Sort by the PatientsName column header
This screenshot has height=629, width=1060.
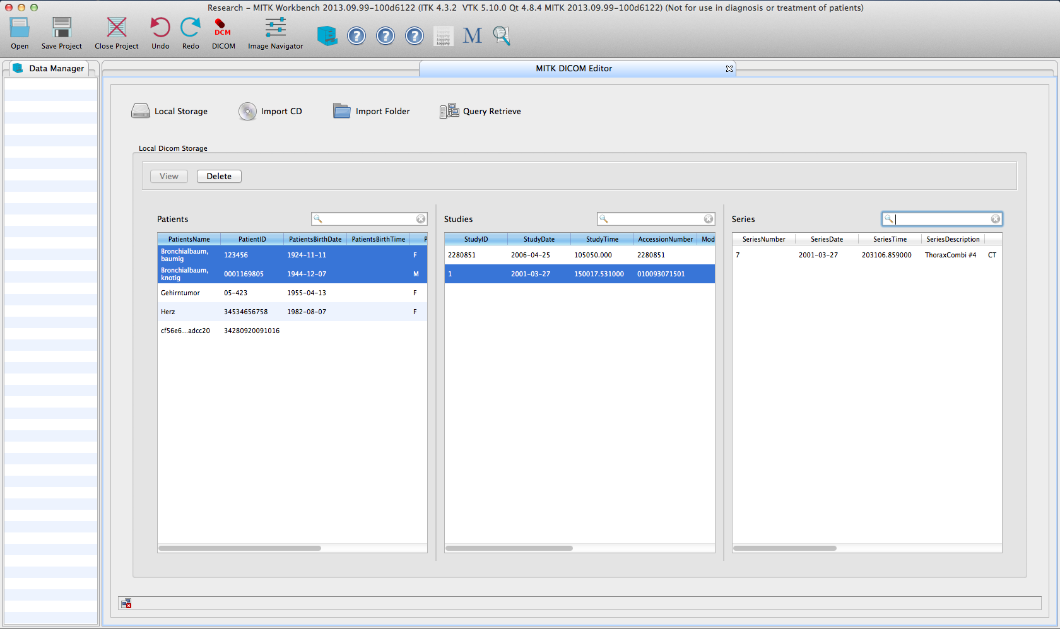coord(189,239)
